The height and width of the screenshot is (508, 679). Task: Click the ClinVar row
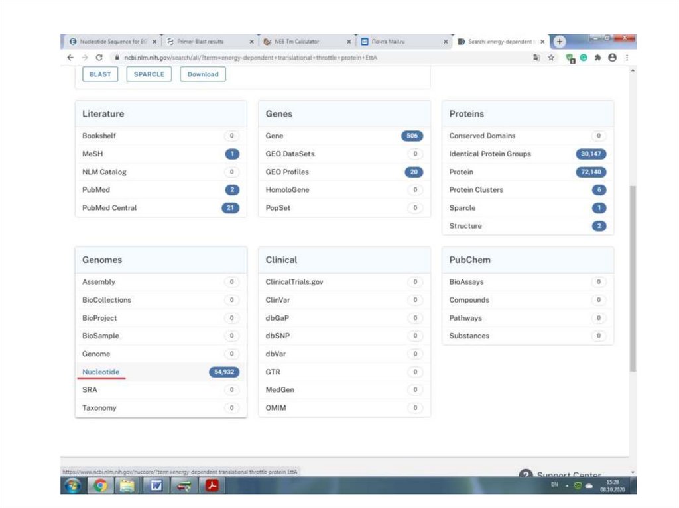coord(344,300)
